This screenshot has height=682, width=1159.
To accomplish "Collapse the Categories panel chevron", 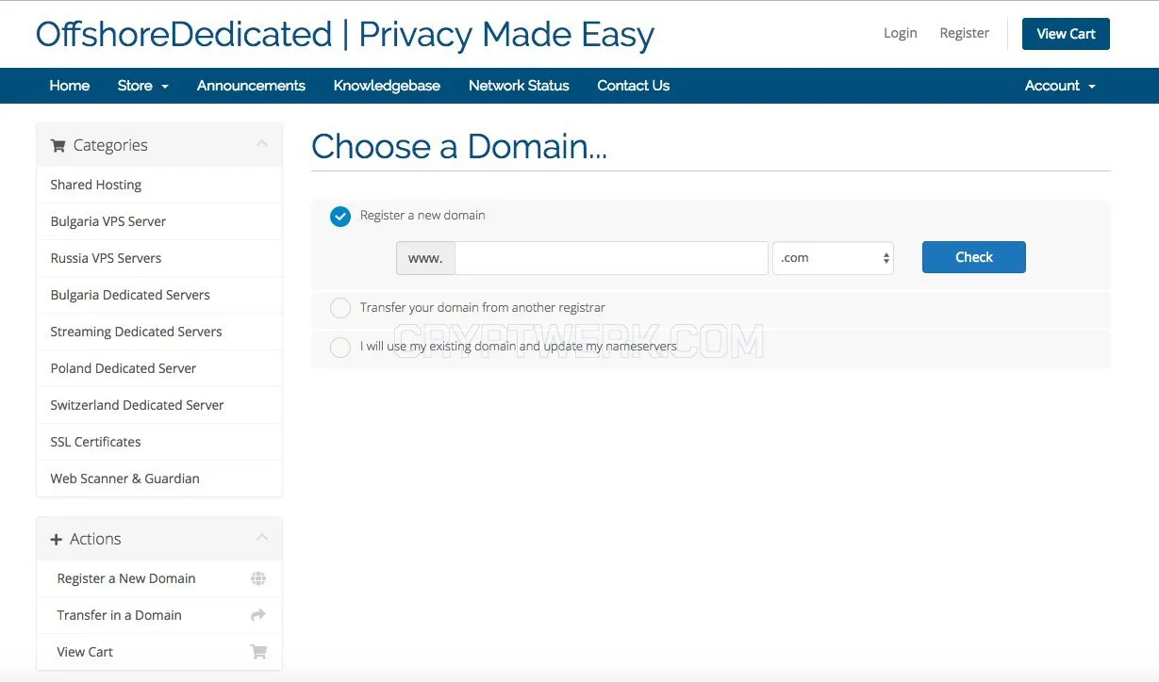I will (262, 144).
